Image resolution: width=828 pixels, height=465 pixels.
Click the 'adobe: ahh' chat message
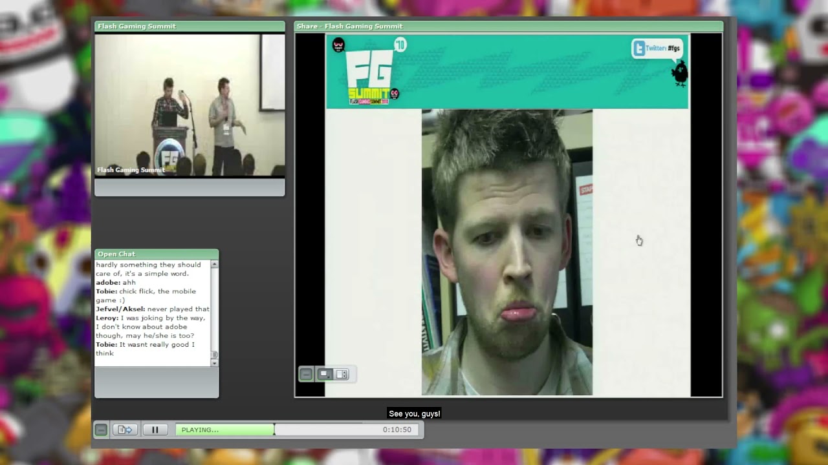(116, 282)
